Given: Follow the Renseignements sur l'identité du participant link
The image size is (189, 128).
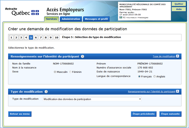Looking at the screenshot, I should click(152, 92).
